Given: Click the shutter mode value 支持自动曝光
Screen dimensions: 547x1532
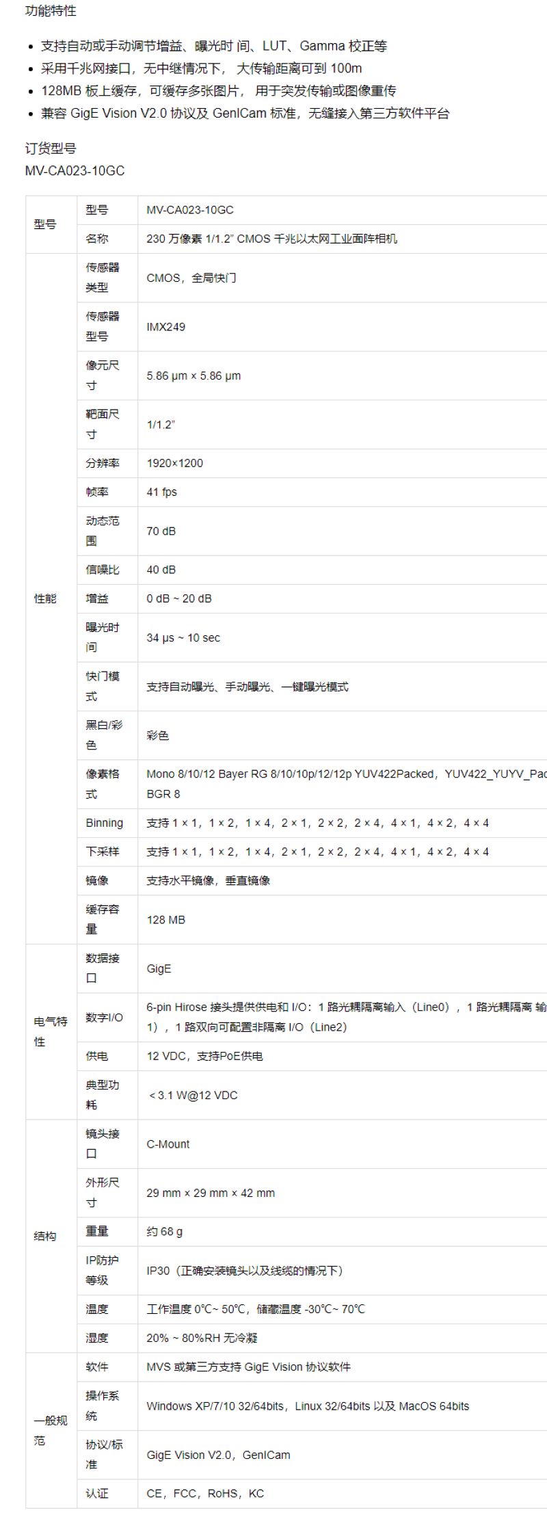Looking at the screenshot, I should tap(248, 687).
